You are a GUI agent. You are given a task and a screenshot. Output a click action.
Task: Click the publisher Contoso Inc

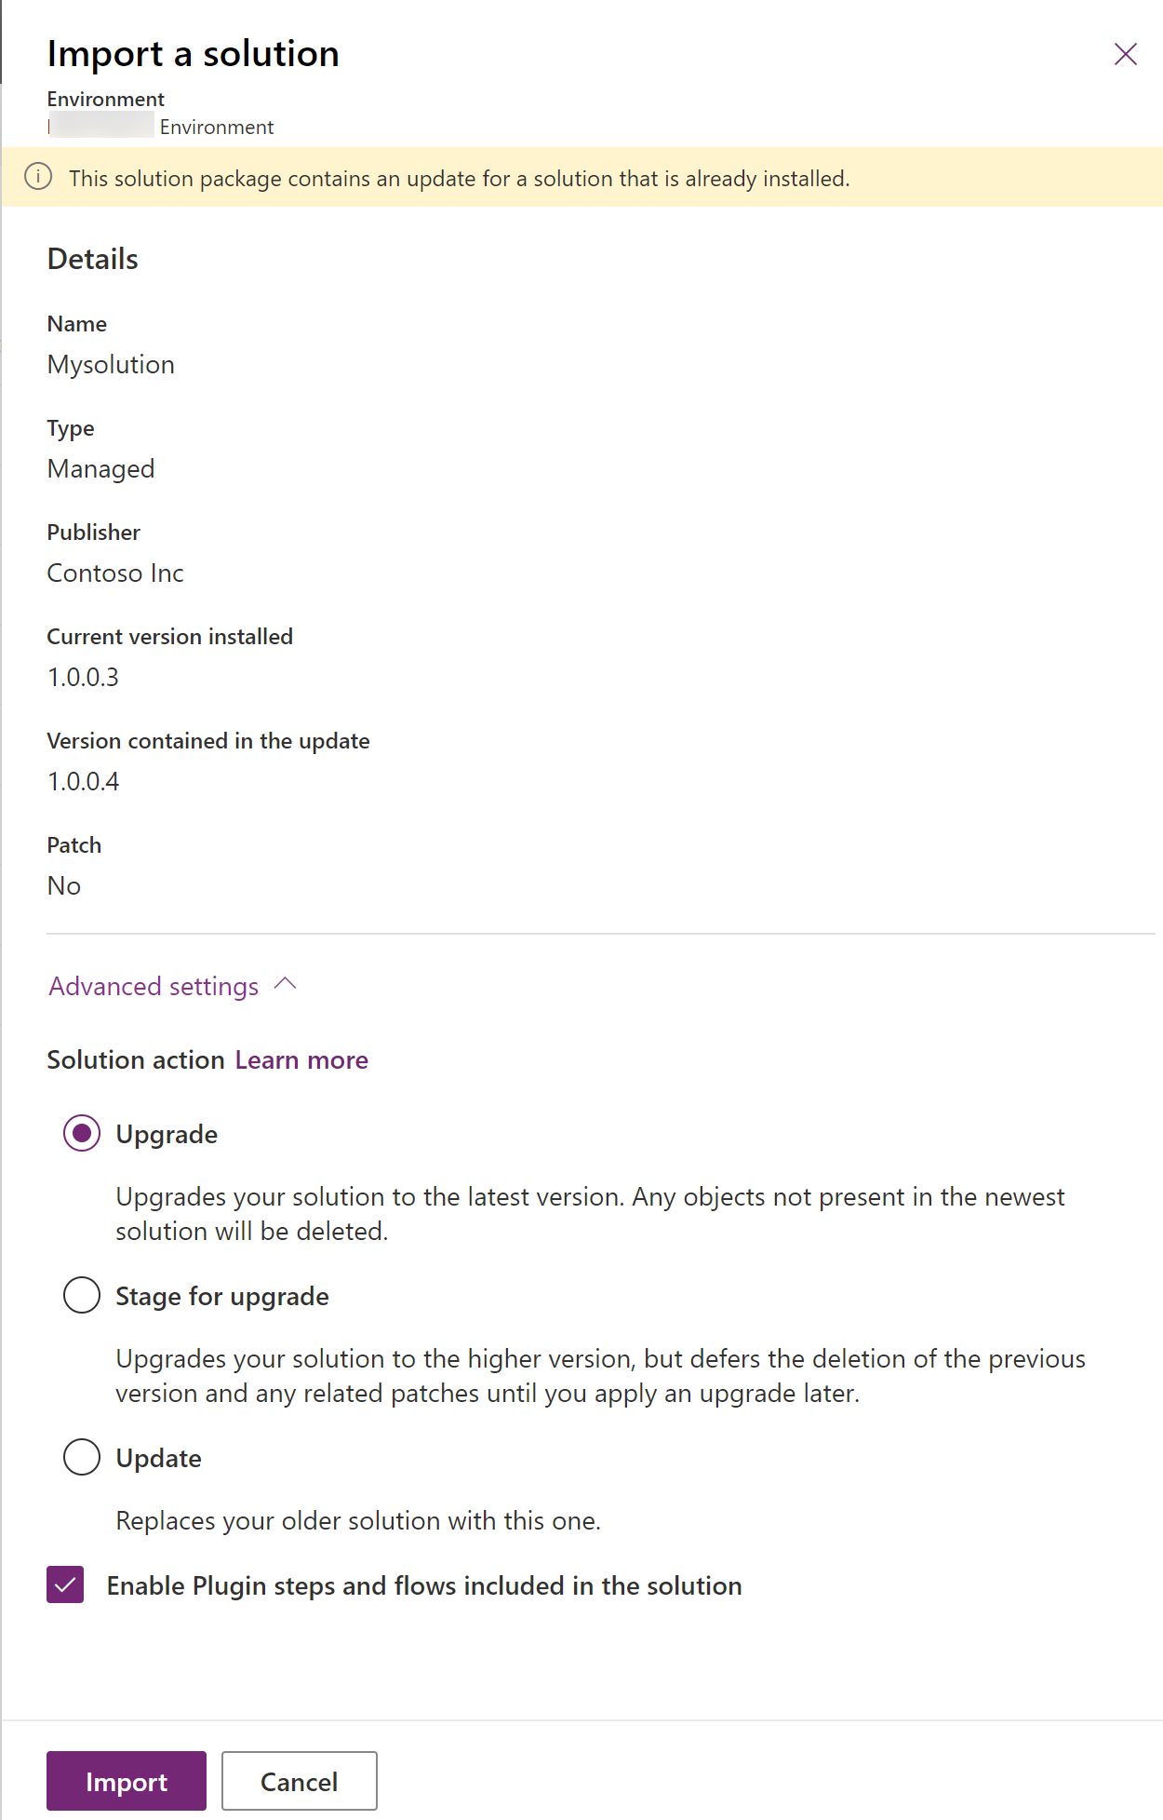point(115,573)
